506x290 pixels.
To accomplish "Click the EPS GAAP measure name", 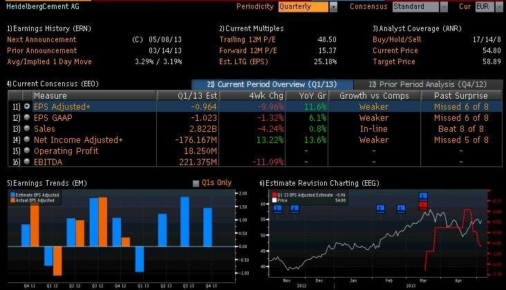I will [53, 117].
